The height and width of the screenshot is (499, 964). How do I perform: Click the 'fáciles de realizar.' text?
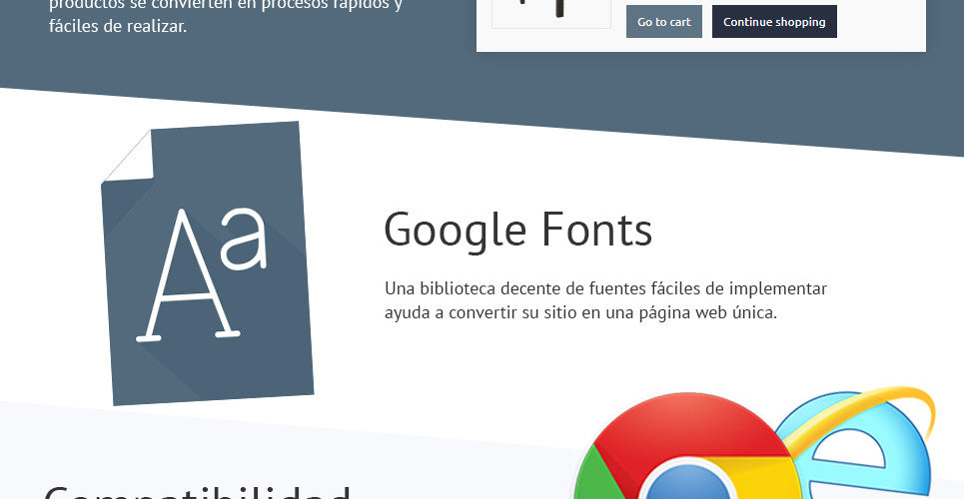click(118, 27)
